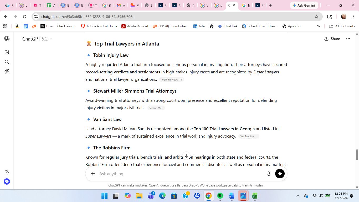Click the page vertical scrollbar thumb
The height and width of the screenshot is (202, 359).
point(357,154)
